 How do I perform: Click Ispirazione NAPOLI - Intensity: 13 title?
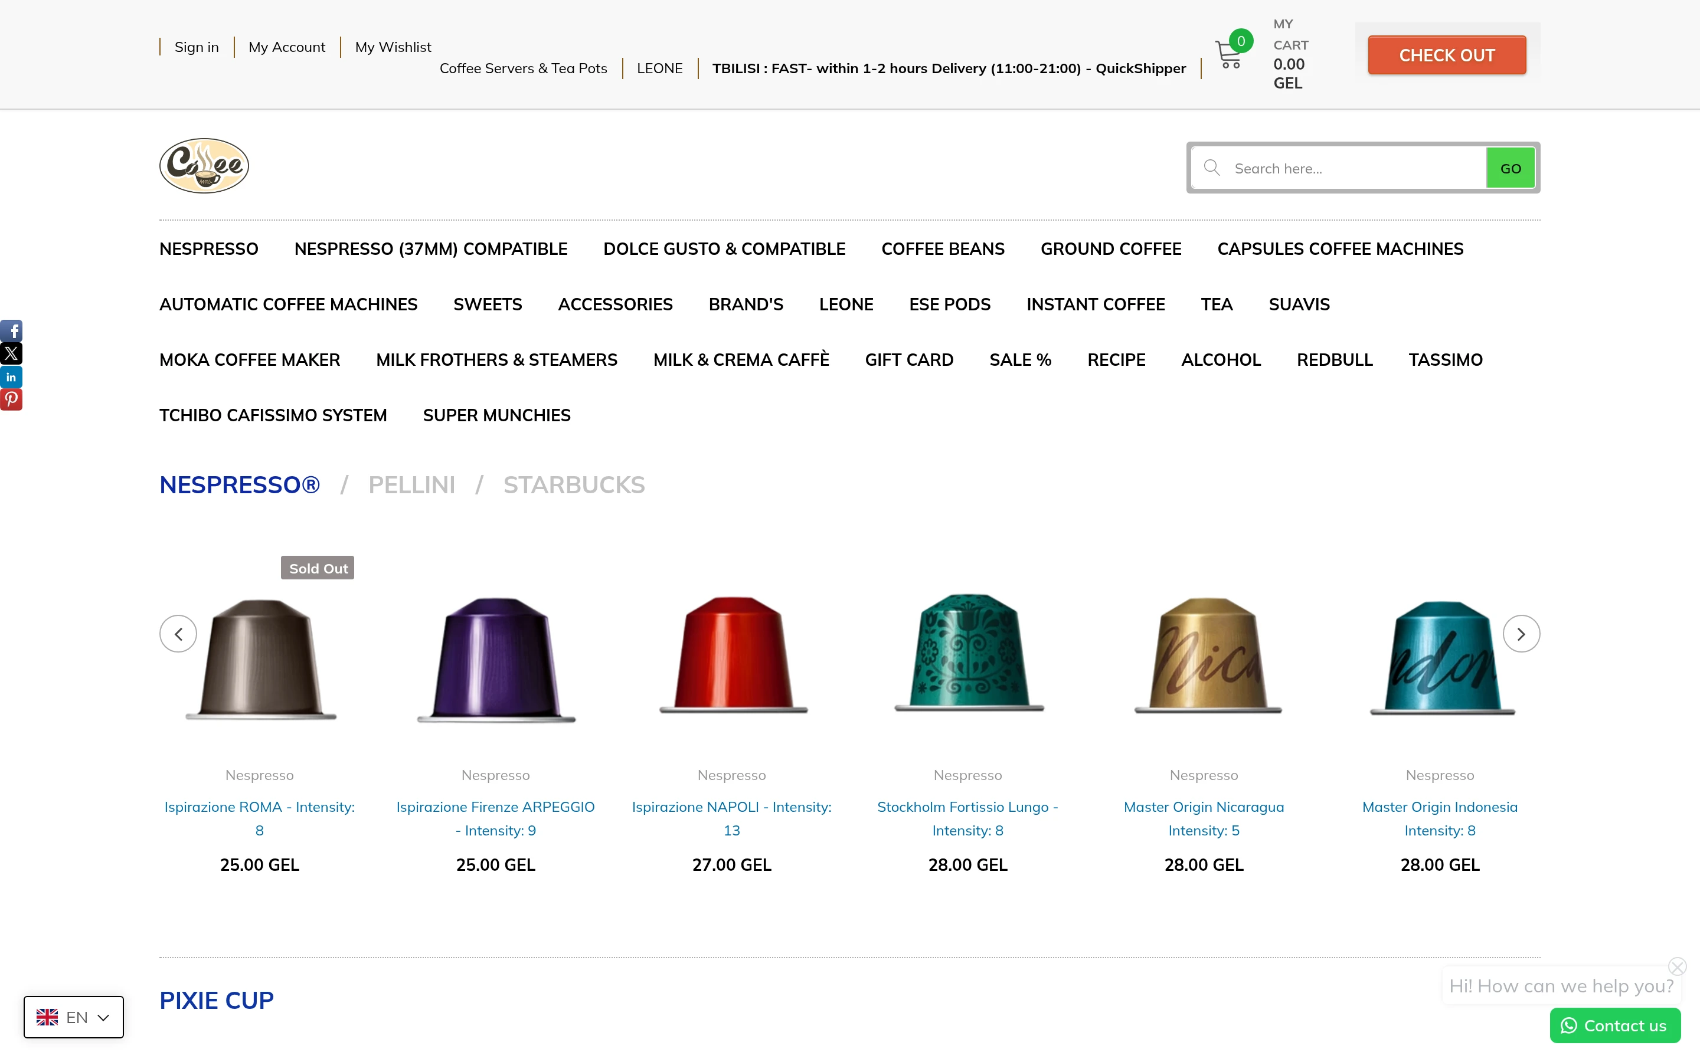coord(732,818)
